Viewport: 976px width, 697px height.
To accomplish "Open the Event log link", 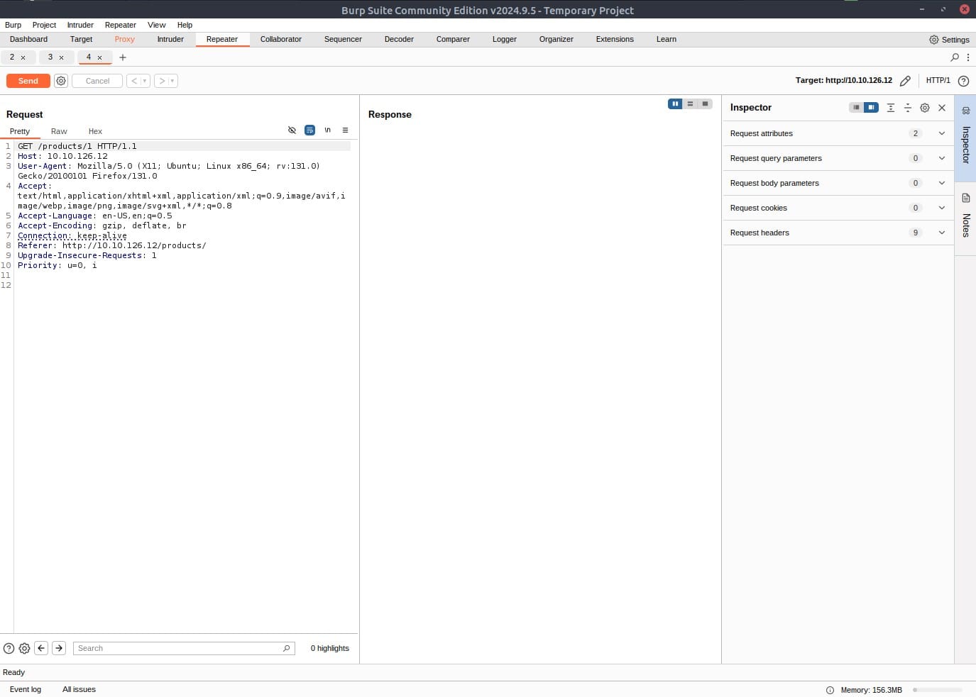I will pyautogui.click(x=26, y=689).
